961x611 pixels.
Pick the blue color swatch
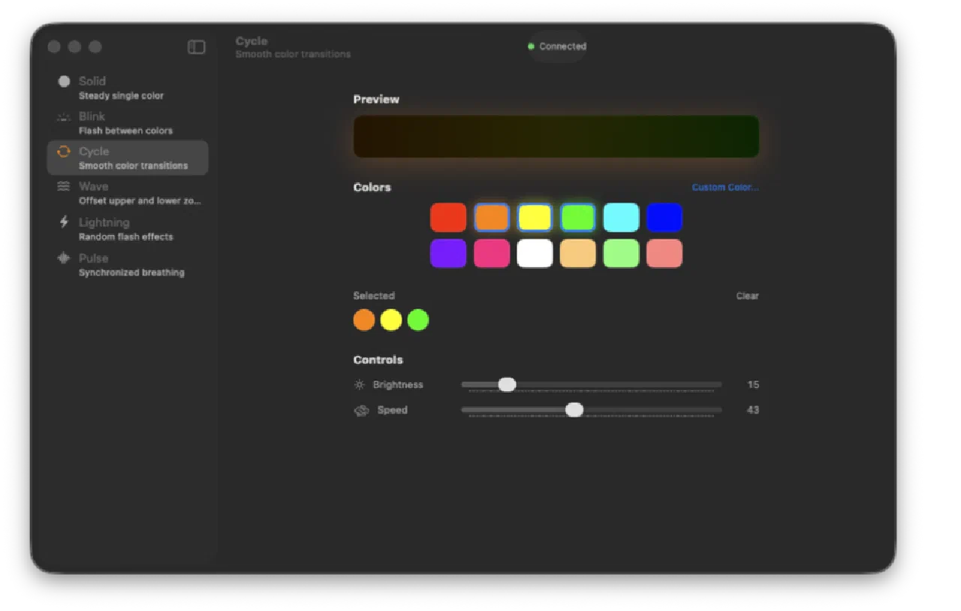[664, 218]
